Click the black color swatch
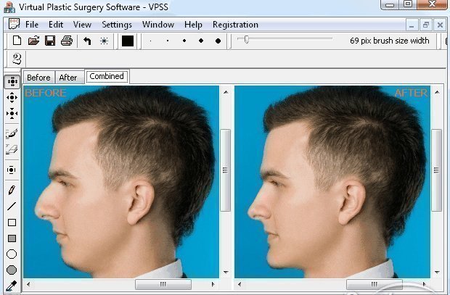The image size is (450, 295). (x=128, y=41)
